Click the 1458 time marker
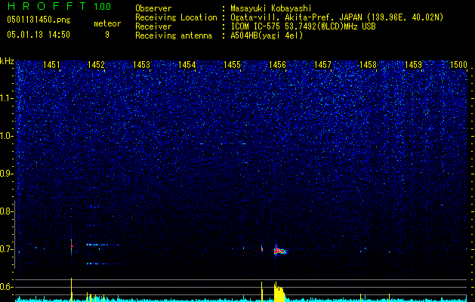 pos(368,64)
